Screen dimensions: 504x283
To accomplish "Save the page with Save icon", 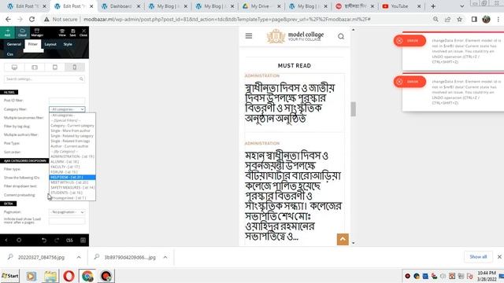I will pos(73,32).
